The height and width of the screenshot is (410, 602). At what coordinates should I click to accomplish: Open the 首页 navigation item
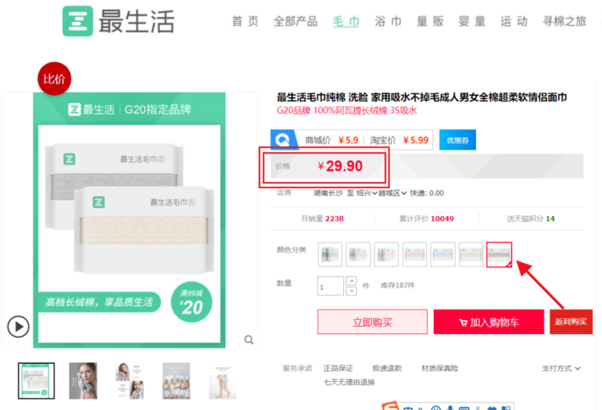(x=245, y=21)
